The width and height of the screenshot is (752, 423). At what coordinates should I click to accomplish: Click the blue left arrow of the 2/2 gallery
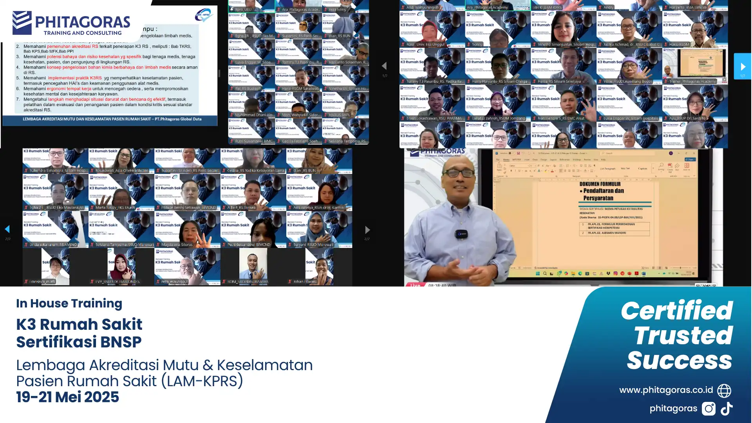click(7, 229)
